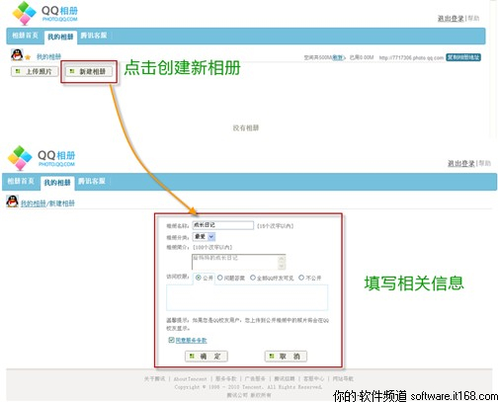This screenshot has width=498, height=402.
Task: Open the 我的相册 tab on the upper page
Action: point(60,37)
